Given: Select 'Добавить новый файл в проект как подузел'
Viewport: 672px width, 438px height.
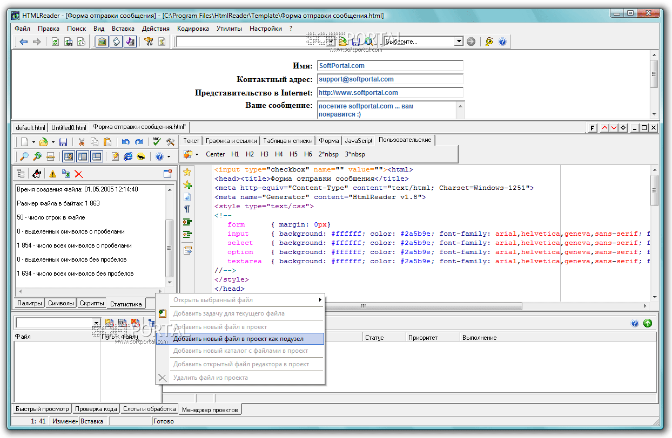Looking at the screenshot, I should pyautogui.click(x=238, y=339).
